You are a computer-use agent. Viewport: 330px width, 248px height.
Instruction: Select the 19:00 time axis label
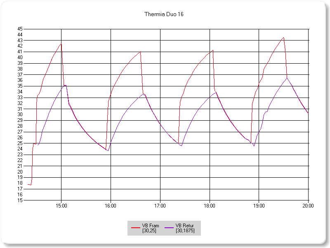pyautogui.click(x=259, y=205)
